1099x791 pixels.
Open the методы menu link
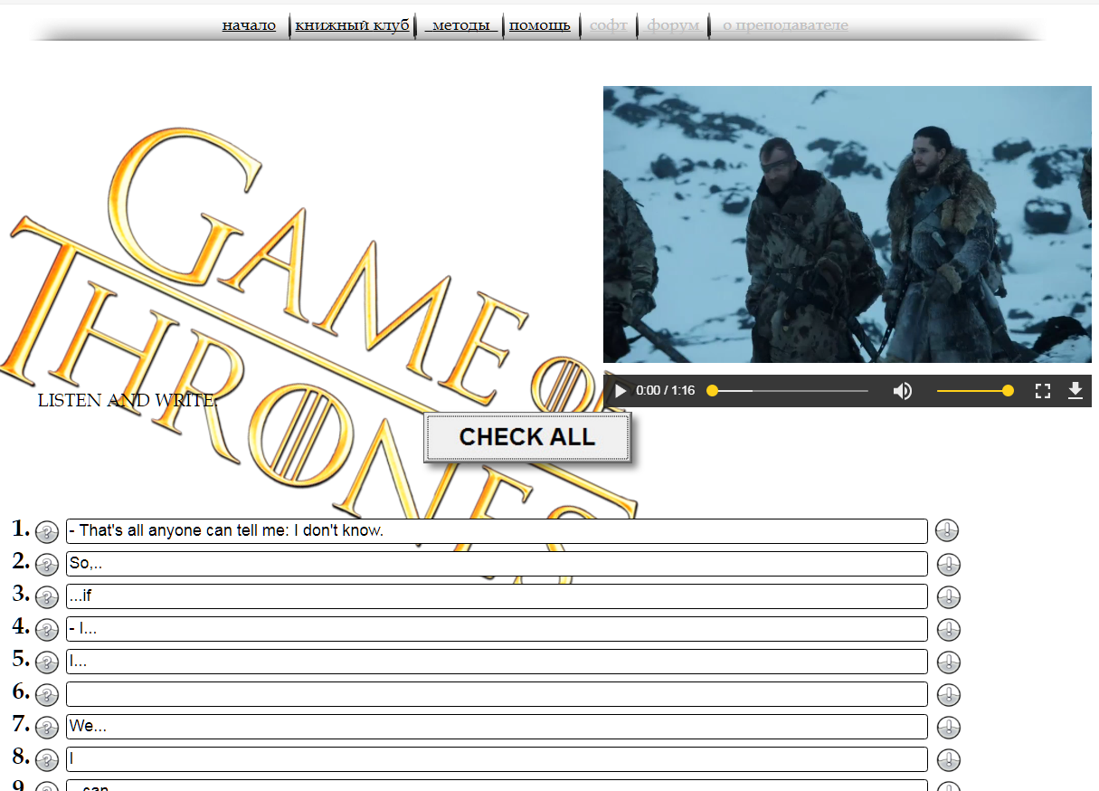pyautogui.click(x=461, y=25)
